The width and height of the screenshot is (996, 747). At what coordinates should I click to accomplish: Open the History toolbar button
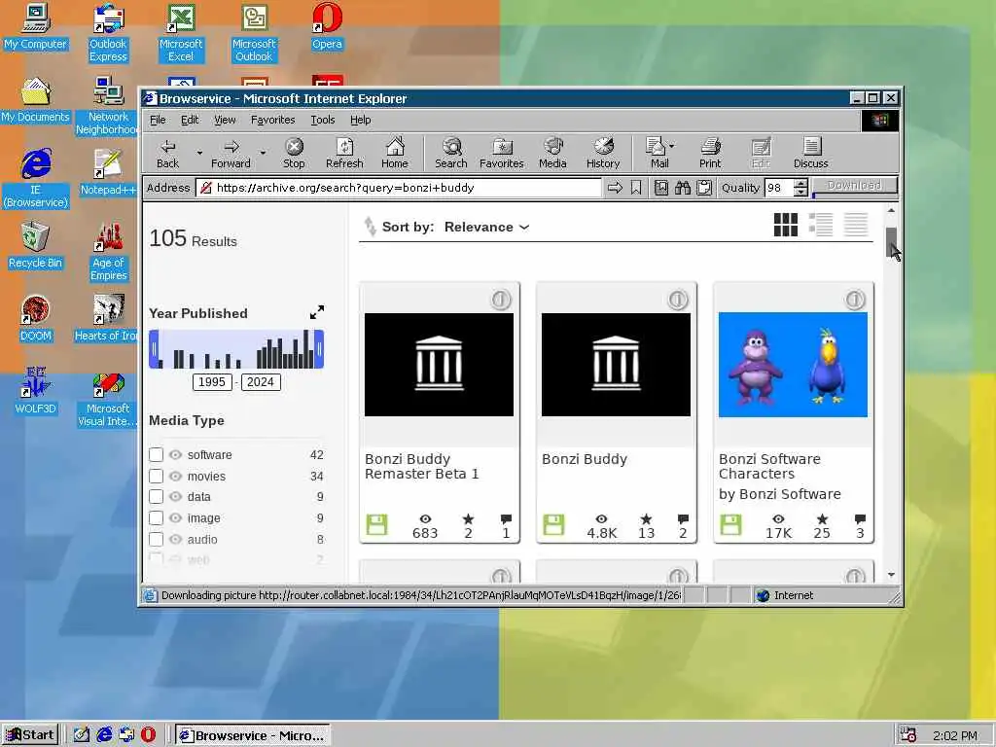coord(603,154)
